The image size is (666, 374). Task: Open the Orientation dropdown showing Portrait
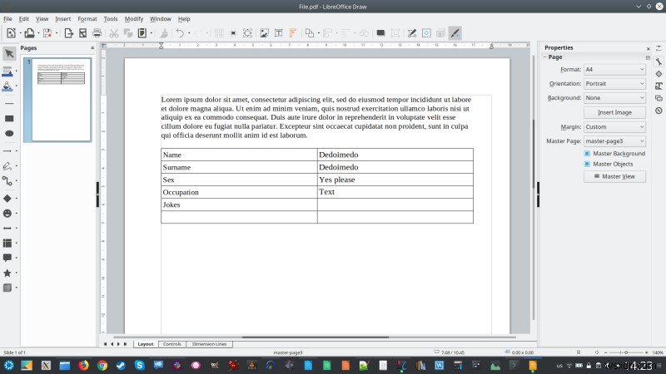(x=614, y=84)
